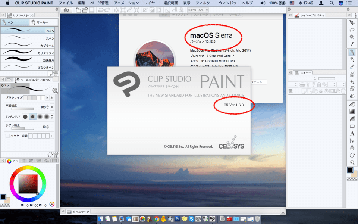Open Sub Tool panel menu icon
This screenshot has height=224, width=358.
tap(3, 15)
